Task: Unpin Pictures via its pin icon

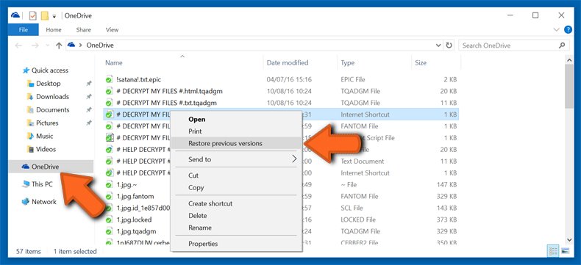Action: tap(89, 123)
